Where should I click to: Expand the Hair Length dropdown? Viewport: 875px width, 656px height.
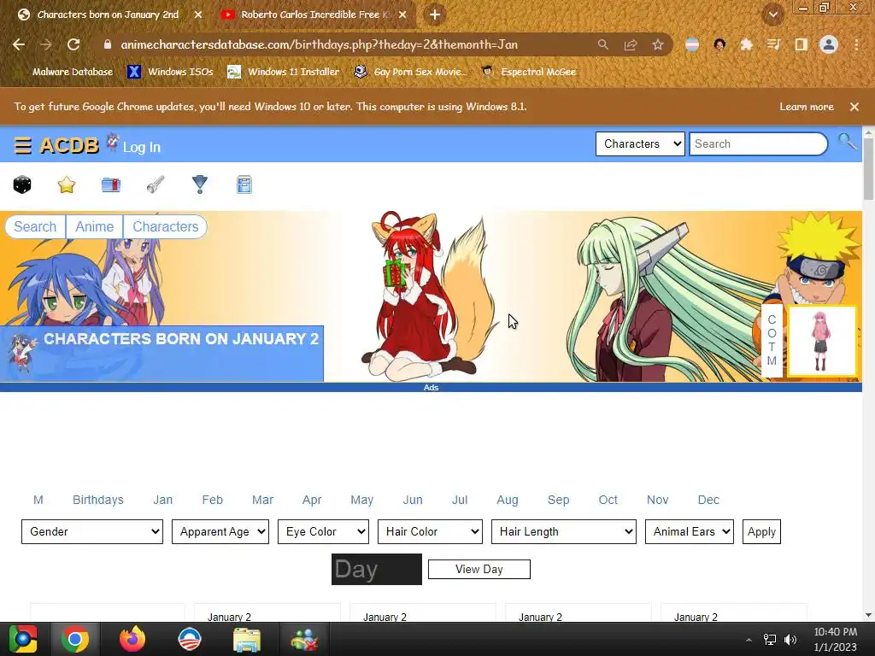tap(564, 531)
